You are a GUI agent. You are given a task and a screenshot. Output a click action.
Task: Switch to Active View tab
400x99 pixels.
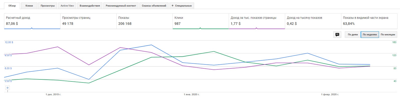[67, 6]
